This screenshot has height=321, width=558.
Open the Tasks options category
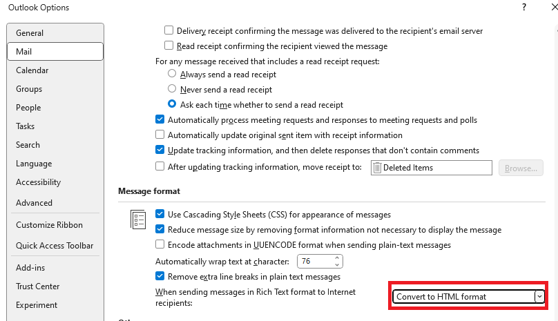(x=55, y=126)
